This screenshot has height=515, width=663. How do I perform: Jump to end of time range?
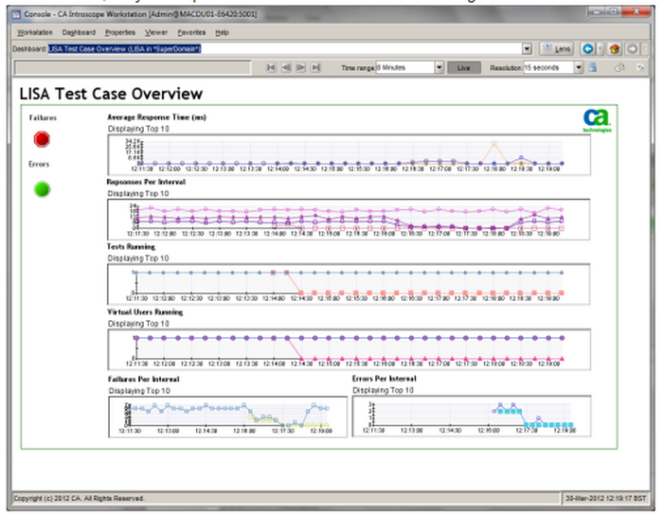point(316,68)
